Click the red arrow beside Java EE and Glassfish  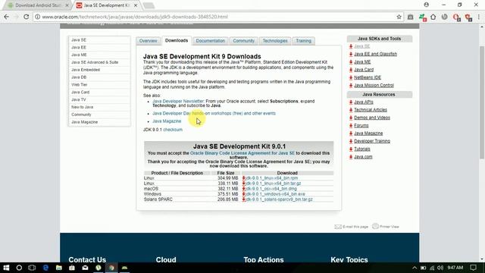click(x=351, y=54)
